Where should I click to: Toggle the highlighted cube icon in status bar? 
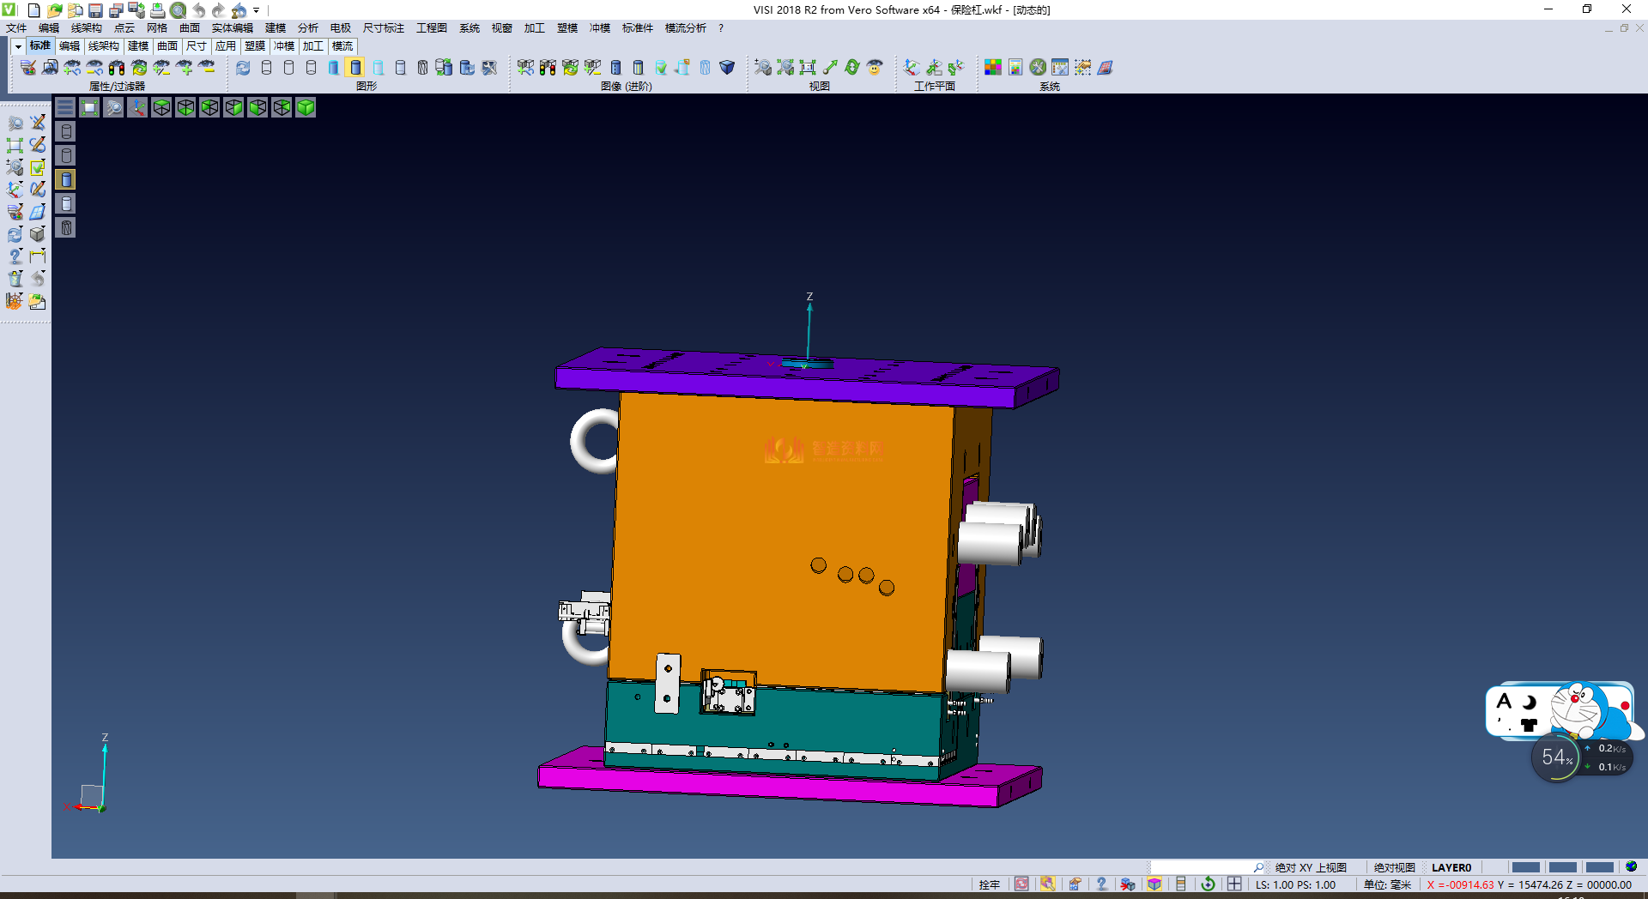pos(1154,884)
